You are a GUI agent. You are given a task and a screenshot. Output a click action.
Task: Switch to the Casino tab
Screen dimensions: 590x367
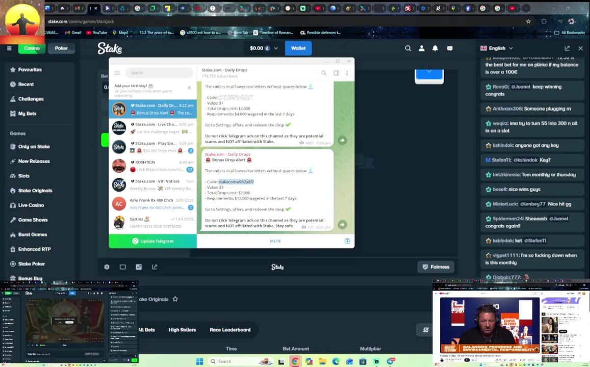pos(32,48)
